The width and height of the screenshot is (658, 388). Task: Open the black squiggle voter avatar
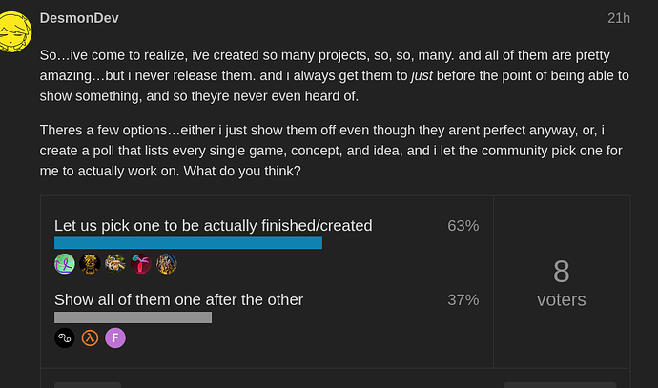(x=65, y=338)
